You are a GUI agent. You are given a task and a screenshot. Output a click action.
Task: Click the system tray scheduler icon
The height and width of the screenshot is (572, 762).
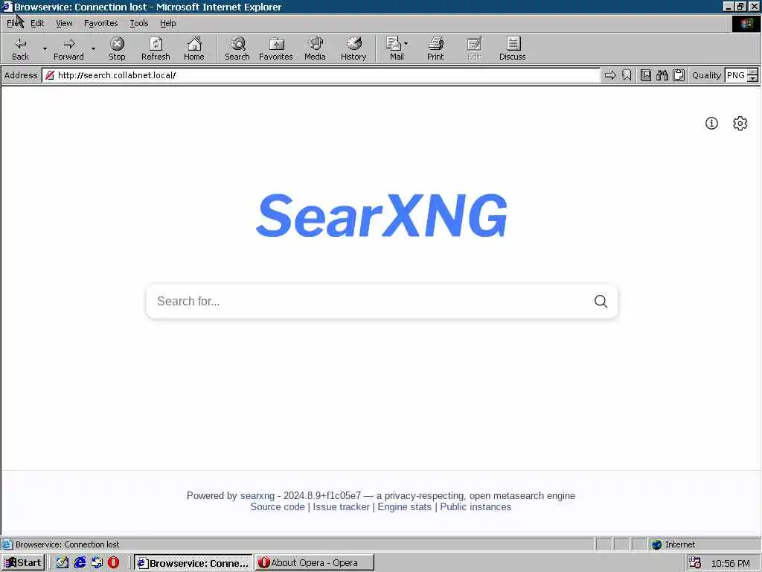[x=695, y=563]
